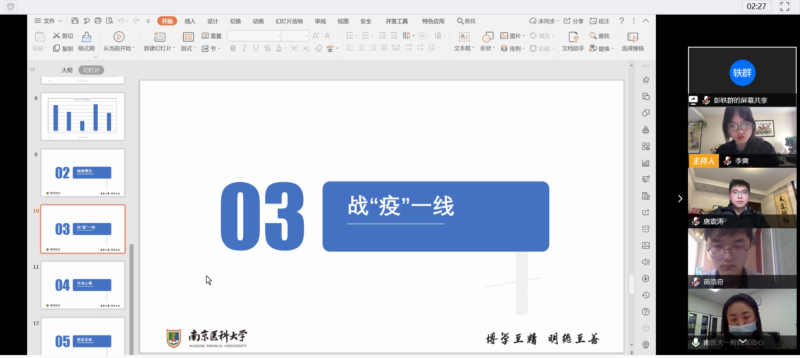Click the Save icon in quick access bar

[x=75, y=21]
